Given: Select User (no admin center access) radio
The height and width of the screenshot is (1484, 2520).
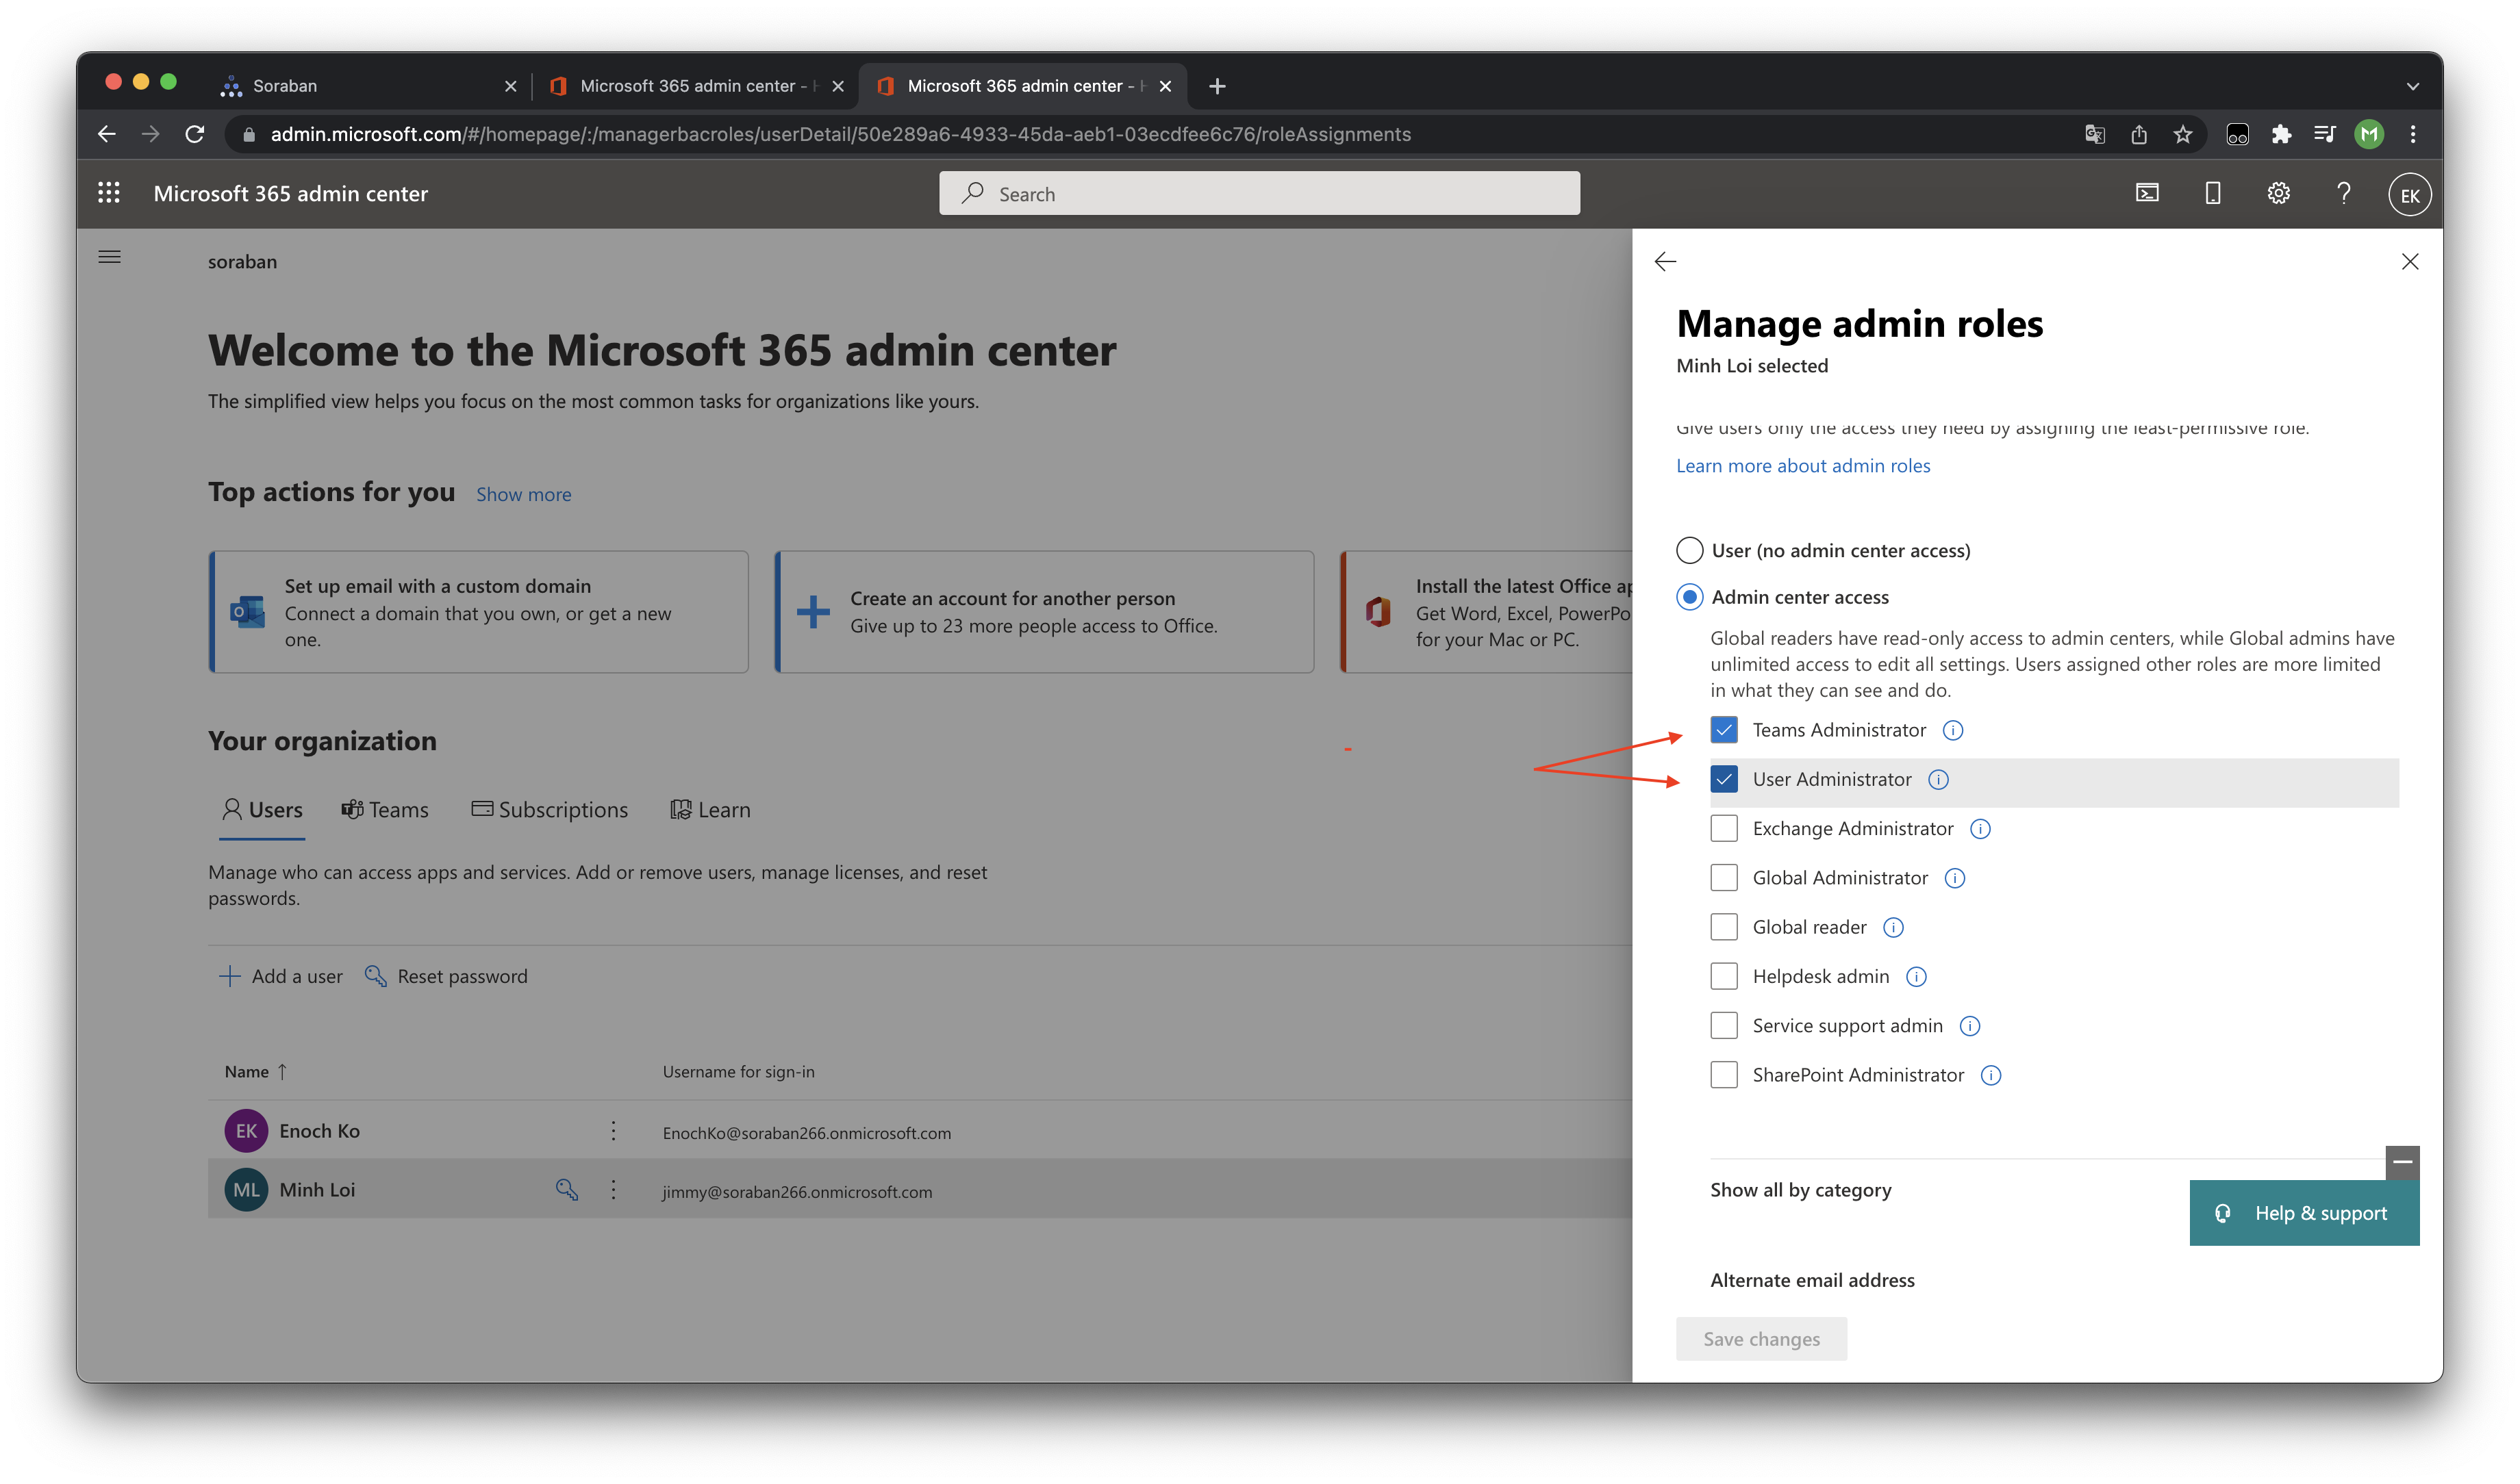Looking at the screenshot, I should tap(1689, 551).
